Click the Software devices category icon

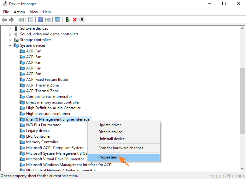[16, 28]
